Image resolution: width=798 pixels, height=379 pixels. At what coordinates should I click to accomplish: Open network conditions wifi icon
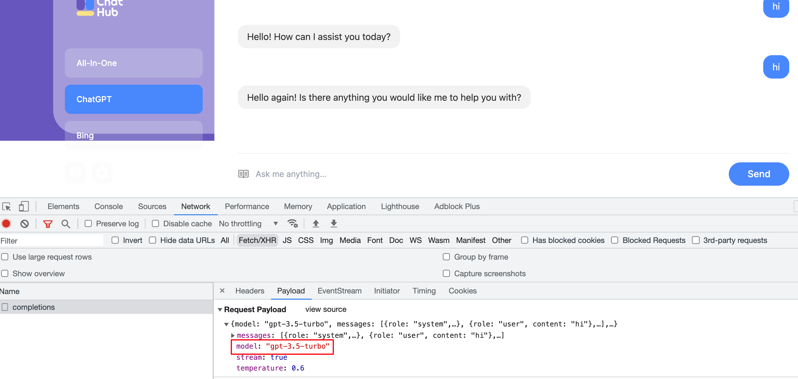[292, 223]
